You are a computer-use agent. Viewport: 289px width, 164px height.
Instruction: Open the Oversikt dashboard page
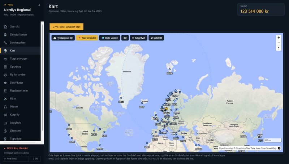20,27
